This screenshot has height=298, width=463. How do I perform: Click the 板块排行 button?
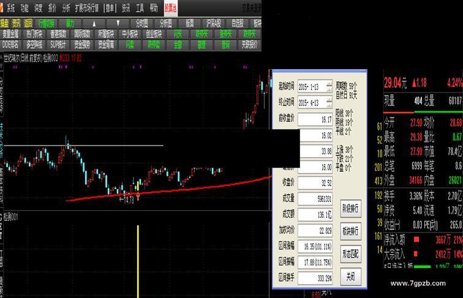pos(350,231)
